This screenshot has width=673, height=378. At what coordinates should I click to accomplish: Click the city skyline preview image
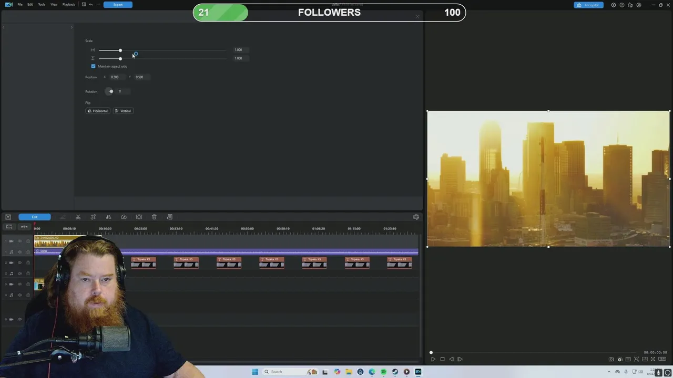[x=548, y=178]
